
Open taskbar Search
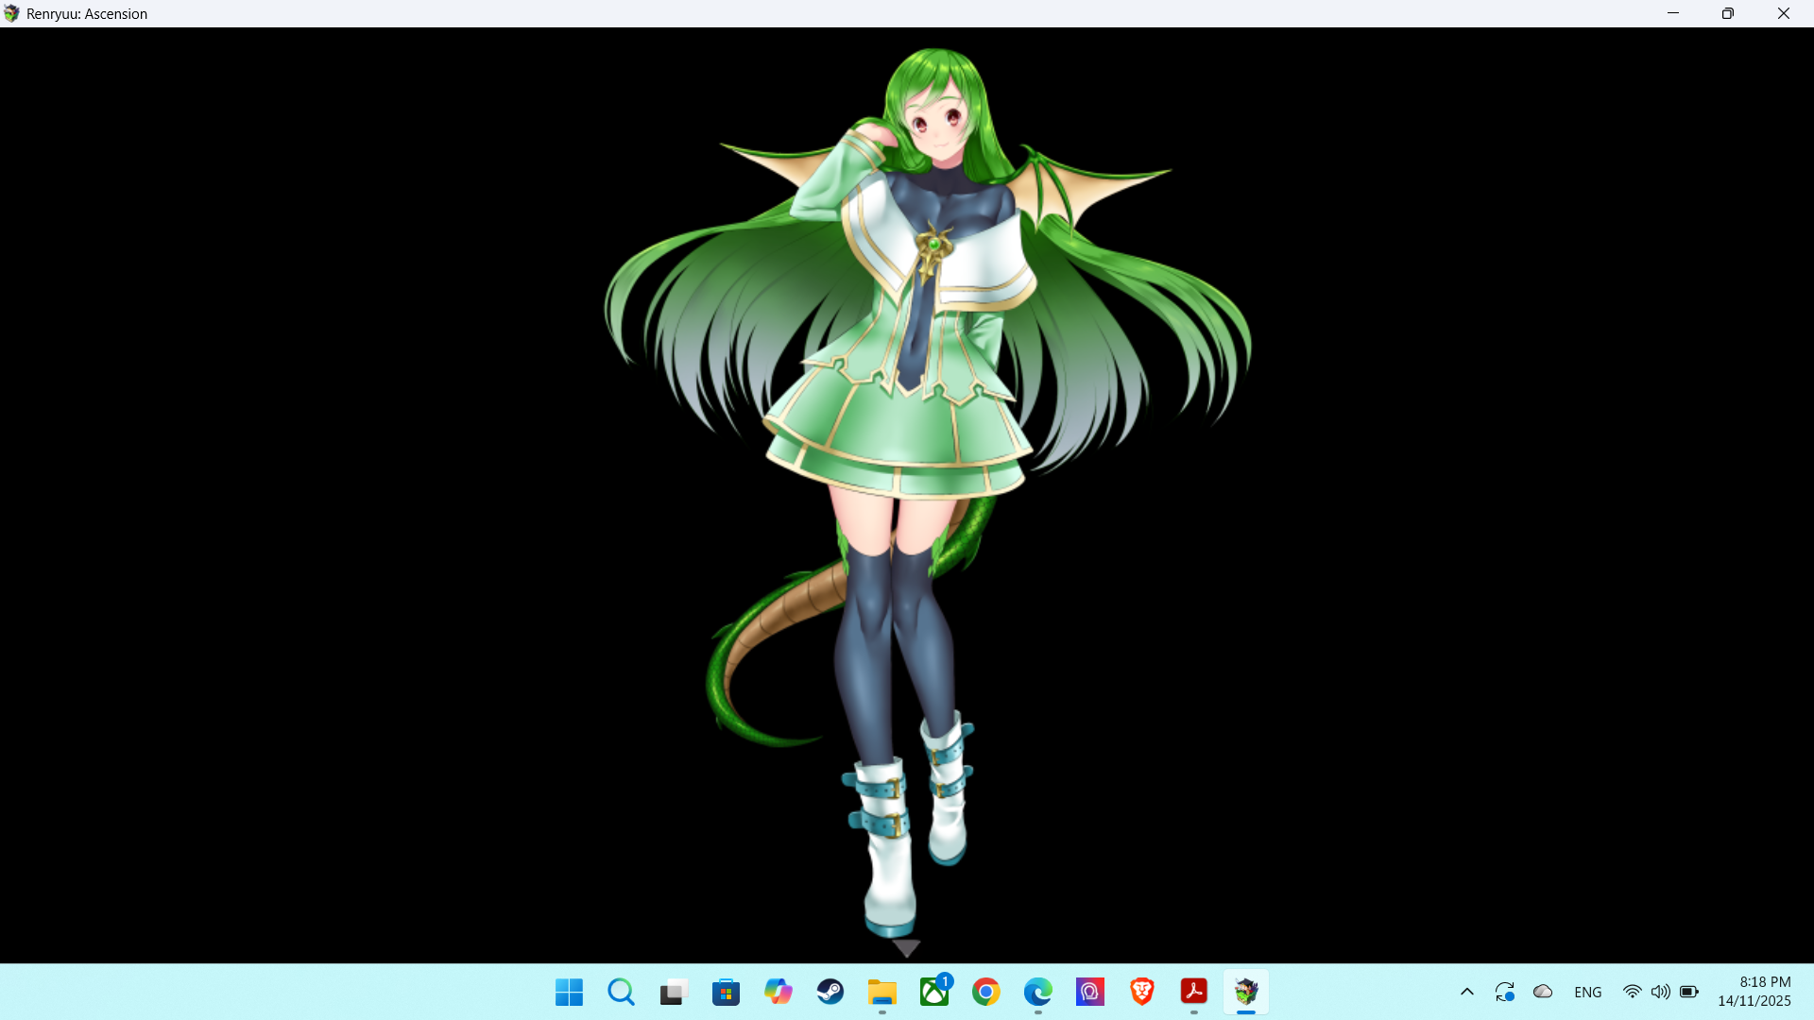pyautogui.click(x=621, y=992)
